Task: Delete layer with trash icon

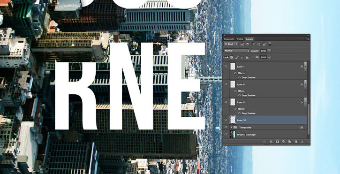Action: (302, 142)
